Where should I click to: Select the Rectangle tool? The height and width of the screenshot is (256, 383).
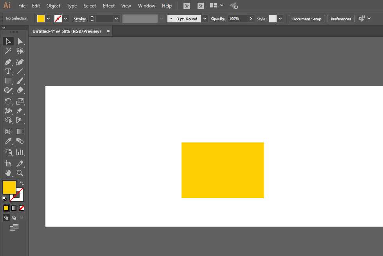pyautogui.click(x=8, y=81)
